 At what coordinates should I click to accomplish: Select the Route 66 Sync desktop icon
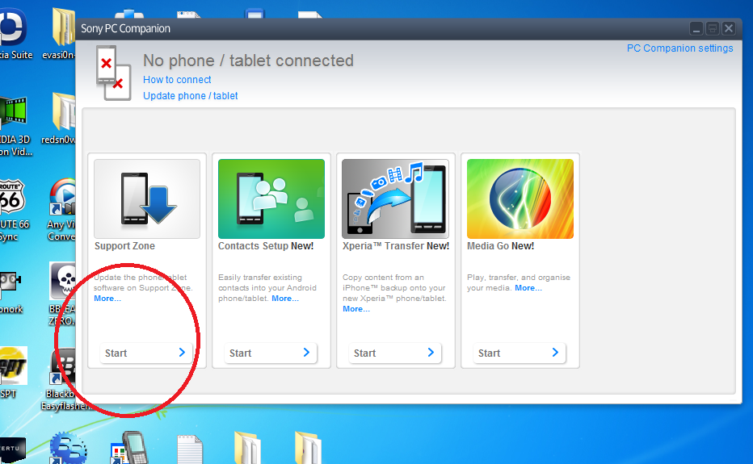[14, 210]
